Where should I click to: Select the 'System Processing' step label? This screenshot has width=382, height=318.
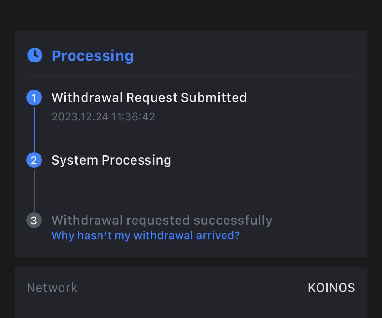point(111,160)
